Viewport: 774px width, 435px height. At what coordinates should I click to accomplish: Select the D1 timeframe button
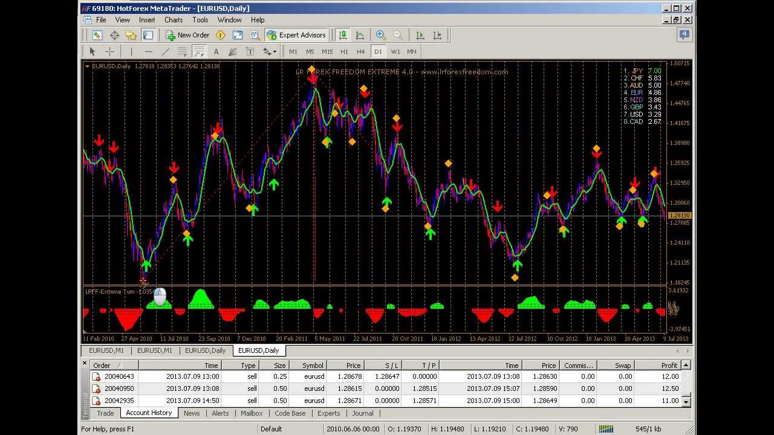coord(378,51)
